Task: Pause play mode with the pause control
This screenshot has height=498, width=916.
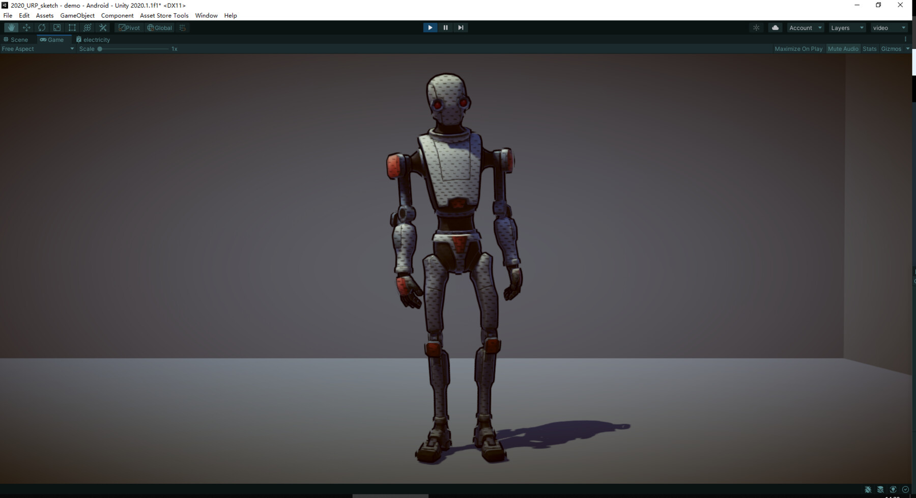Action: [x=445, y=27]
